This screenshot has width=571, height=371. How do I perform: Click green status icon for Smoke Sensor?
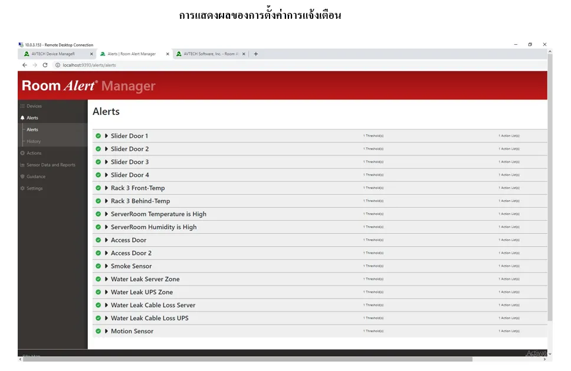(x=99, y=266)
